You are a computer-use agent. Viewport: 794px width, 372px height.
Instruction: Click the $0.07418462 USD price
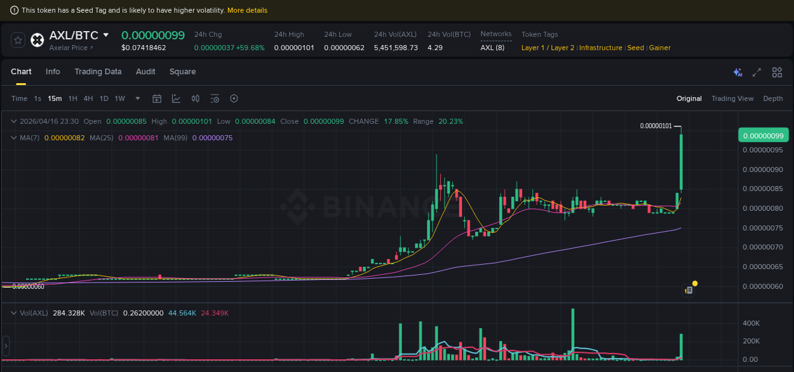144,48
